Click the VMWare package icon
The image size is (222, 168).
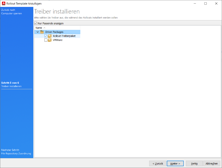(50, 40)
